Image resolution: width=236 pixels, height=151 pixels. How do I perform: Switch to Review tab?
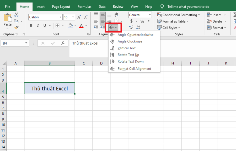[118, 7]
